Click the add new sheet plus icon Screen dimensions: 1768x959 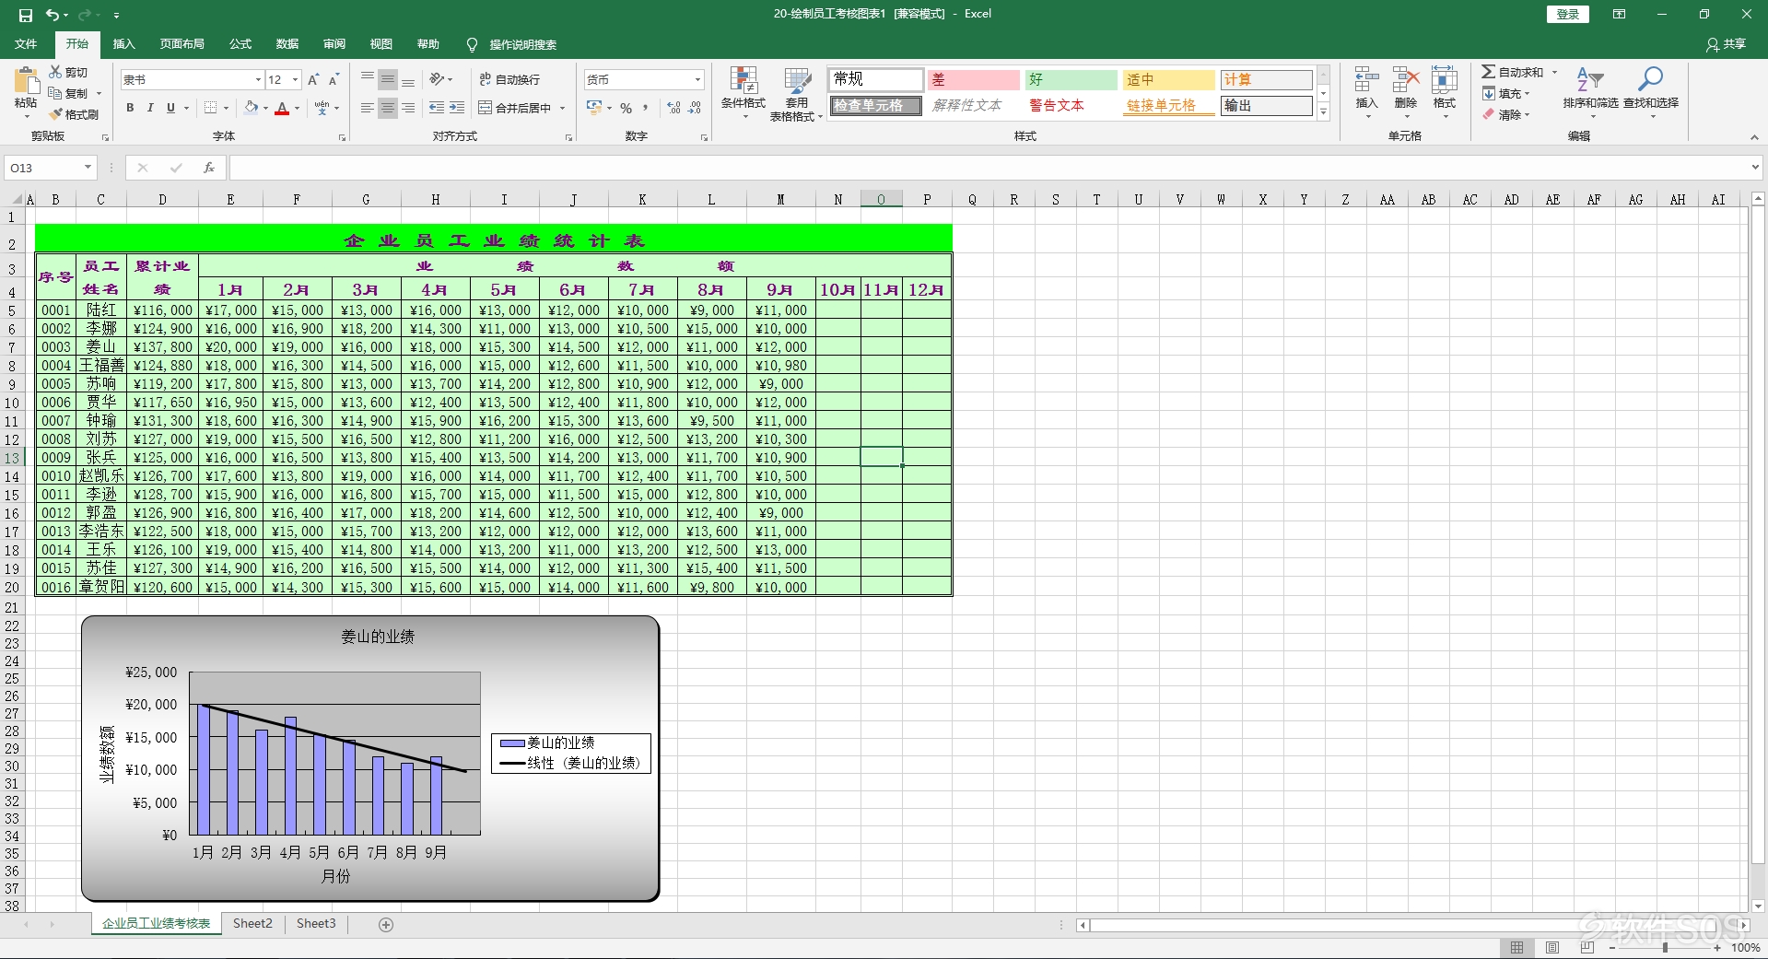pos(386,924)
